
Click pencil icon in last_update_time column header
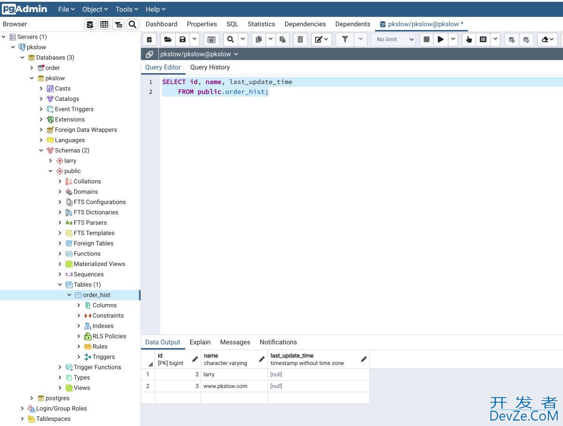[x=364, y=359]
